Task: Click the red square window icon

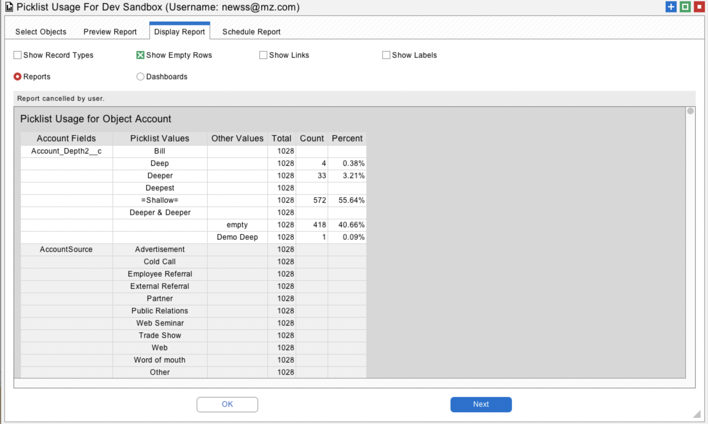Action: (x=699, y=7)
